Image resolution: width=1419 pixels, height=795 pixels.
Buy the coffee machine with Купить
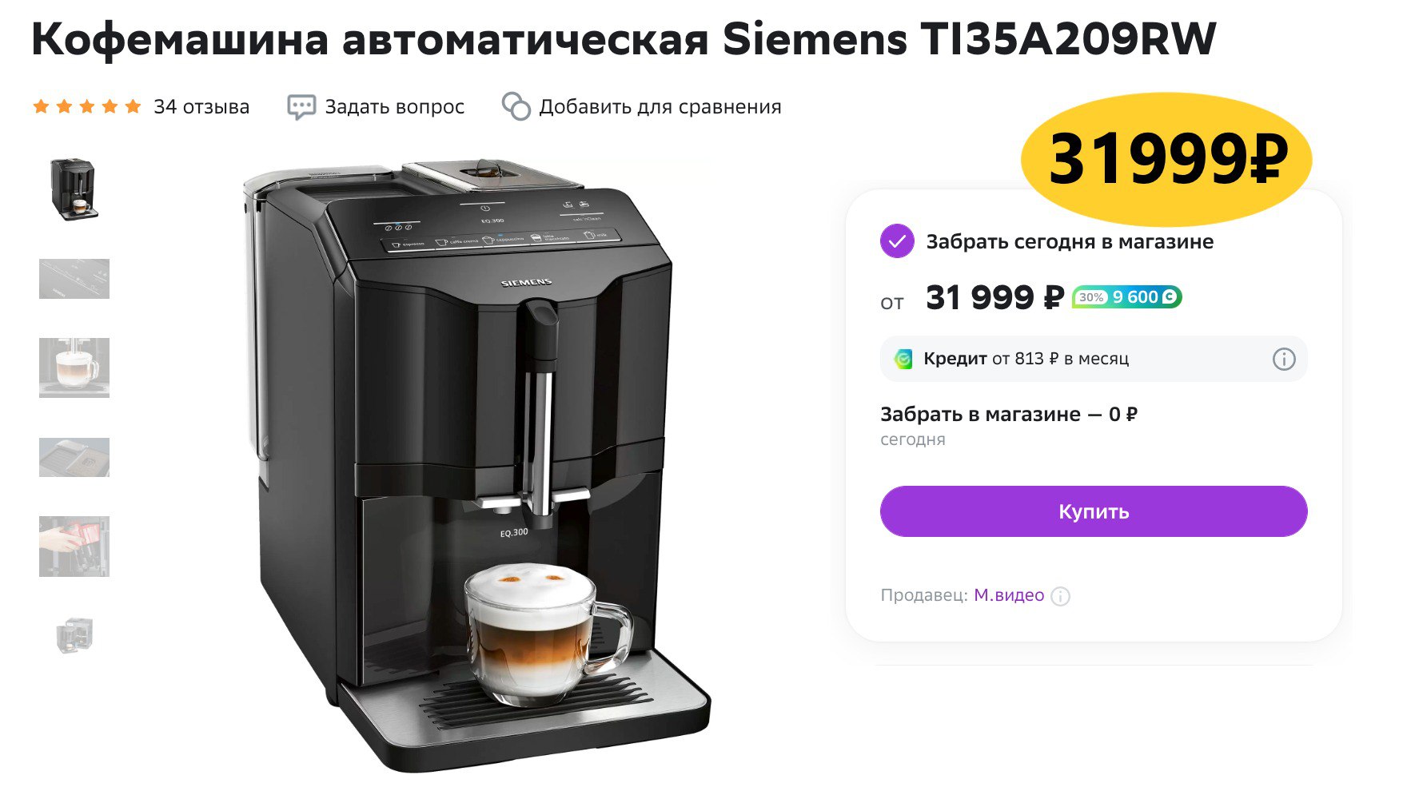[1094, 511]
